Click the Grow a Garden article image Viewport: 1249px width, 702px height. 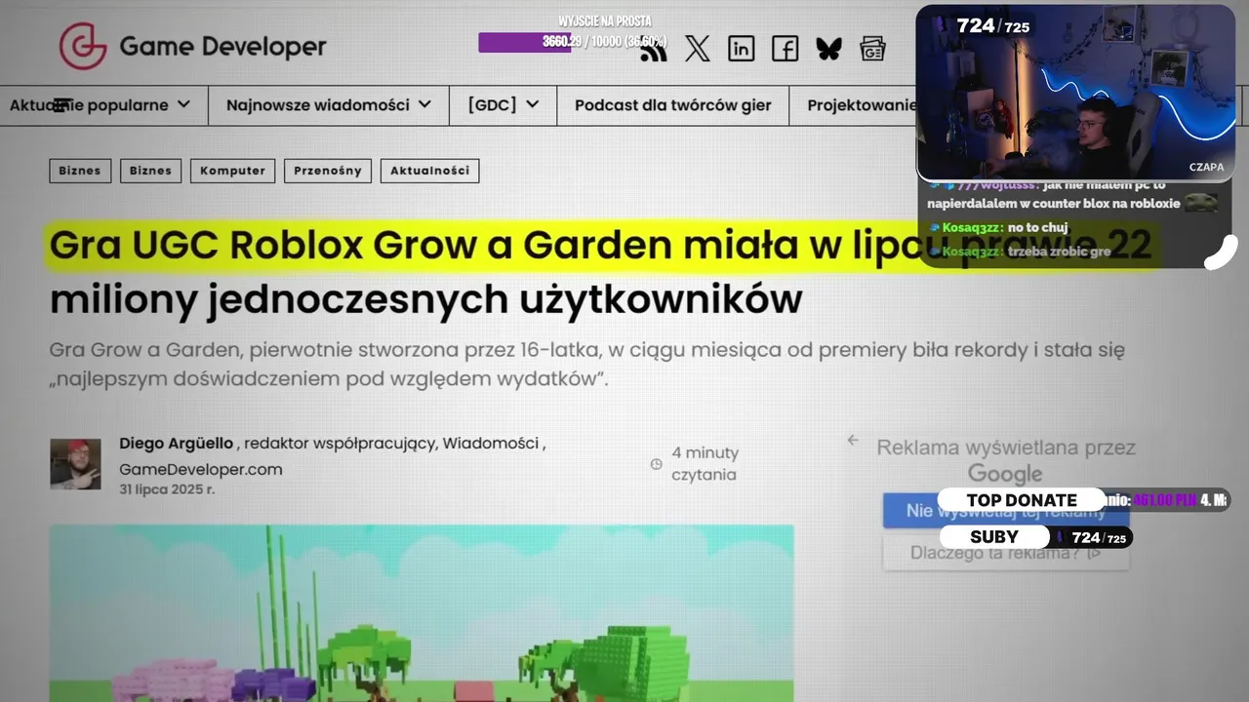pyautogui.click(x=422, y=613)
